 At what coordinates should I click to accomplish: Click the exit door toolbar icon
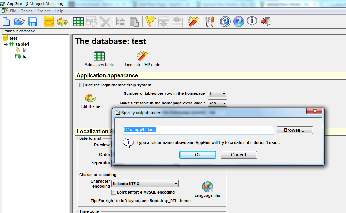point(265,22)
